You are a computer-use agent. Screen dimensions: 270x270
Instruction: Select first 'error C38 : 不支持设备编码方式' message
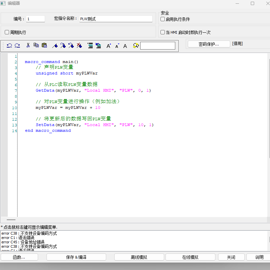tap(29, 233)
